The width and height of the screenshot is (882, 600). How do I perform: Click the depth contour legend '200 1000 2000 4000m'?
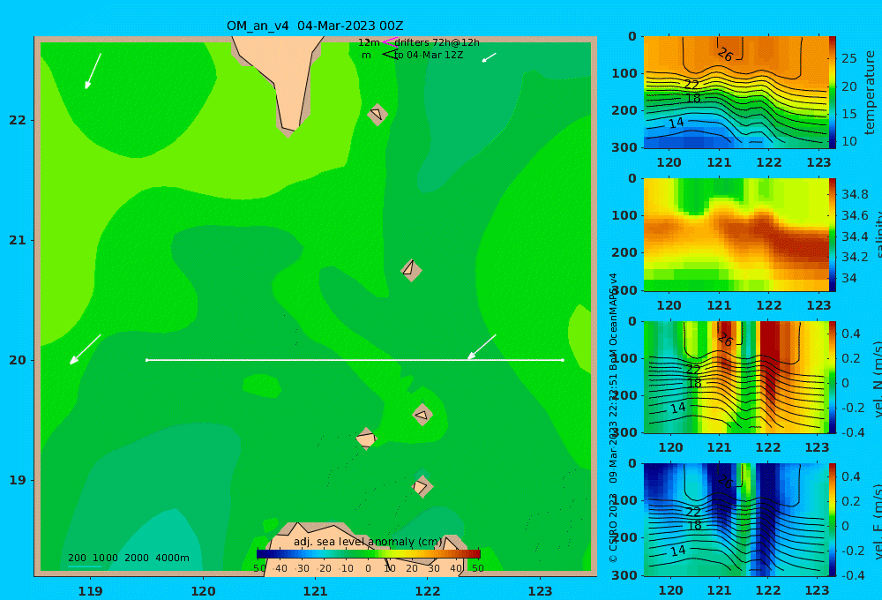[x=128, y=558]
